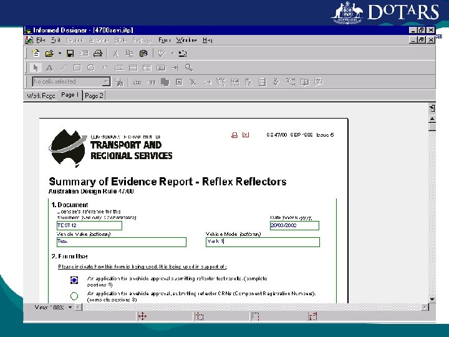Image resolution: width=449 pixels, height=337 pixels.
Task: Select the Text tool (letter A)
Action: click(x=49, y=67)
